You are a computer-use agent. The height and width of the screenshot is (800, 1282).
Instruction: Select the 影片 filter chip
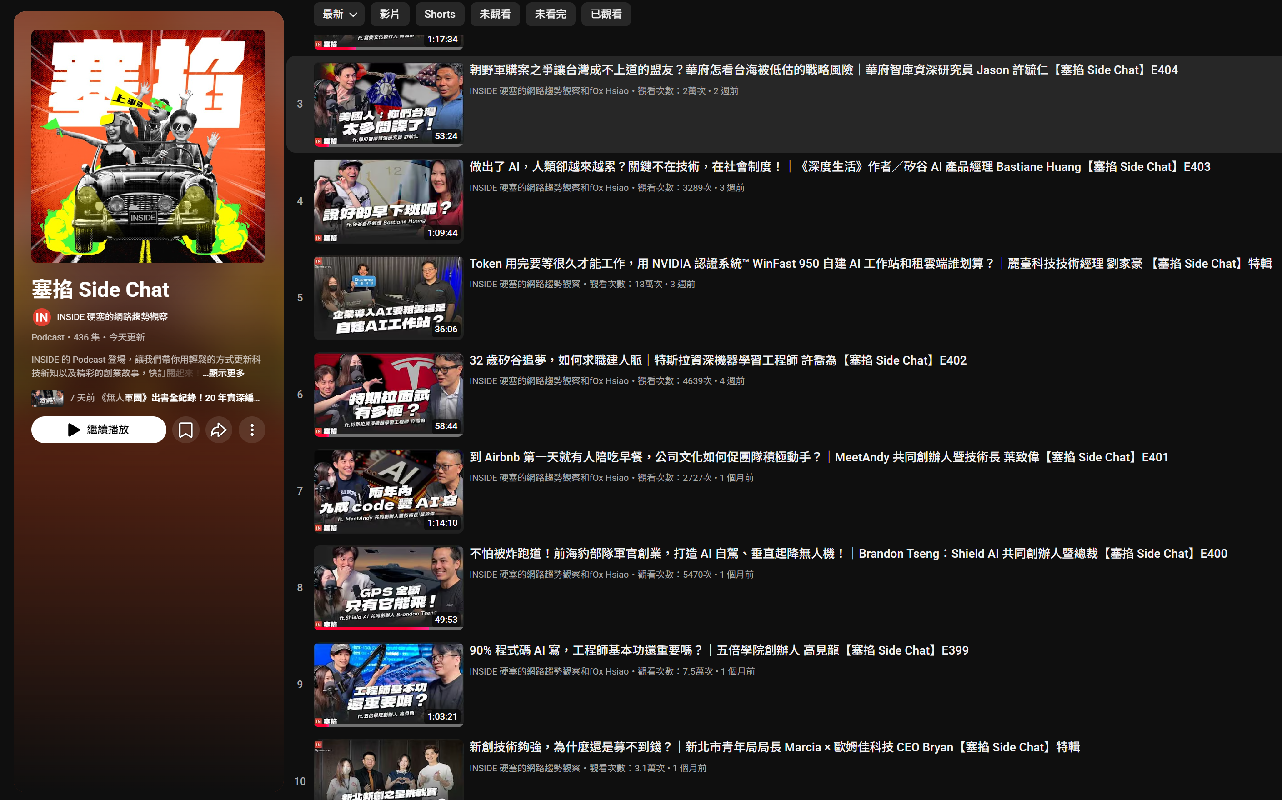click(390, 14)
